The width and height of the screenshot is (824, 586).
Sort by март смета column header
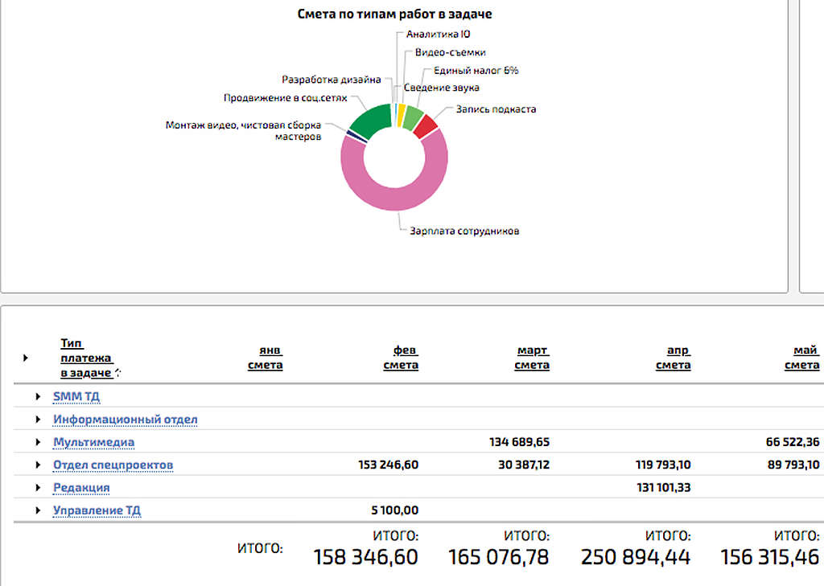531,358
